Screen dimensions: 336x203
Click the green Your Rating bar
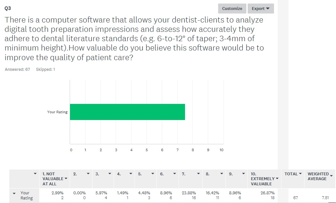(x=127, y=112)
